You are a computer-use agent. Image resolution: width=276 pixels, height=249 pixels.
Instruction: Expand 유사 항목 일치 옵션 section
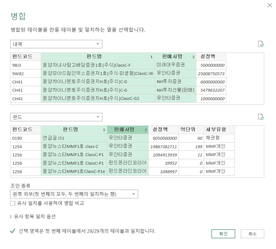pos(33,216)
